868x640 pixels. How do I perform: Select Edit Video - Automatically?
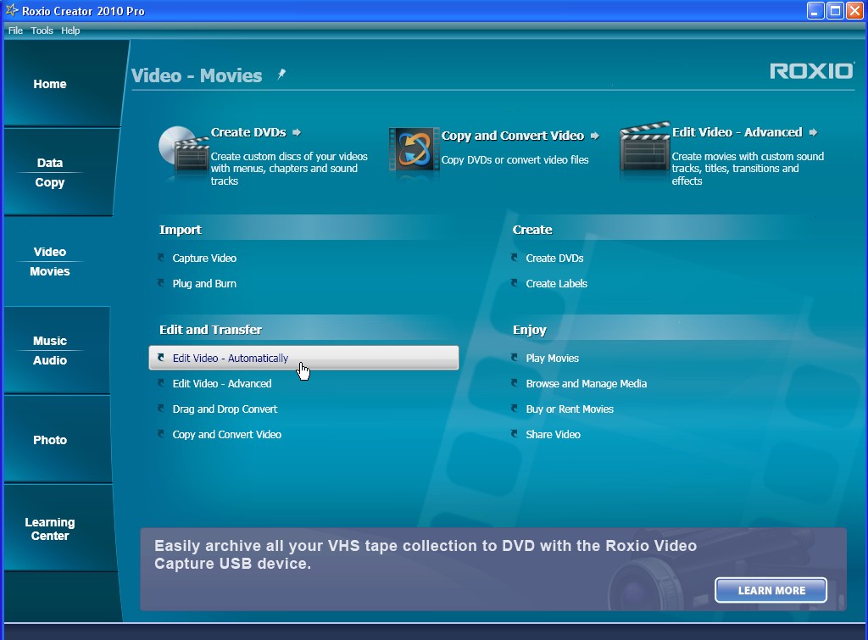pos(303,358)
